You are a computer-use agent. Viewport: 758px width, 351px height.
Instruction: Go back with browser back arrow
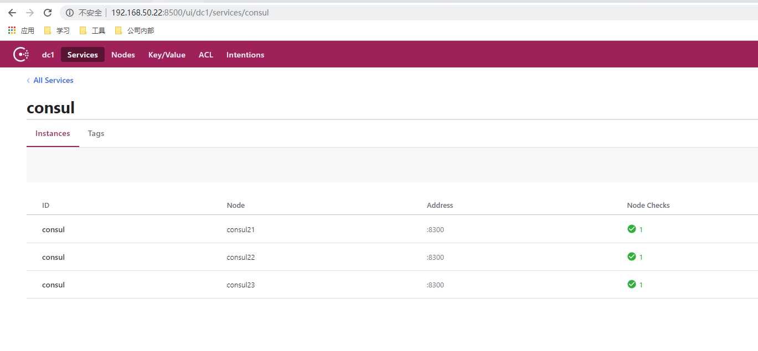[x=12, y=12]
